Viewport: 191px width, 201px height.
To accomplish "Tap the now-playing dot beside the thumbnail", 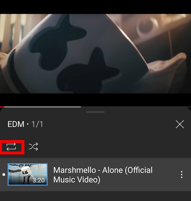I will (4, 175).
